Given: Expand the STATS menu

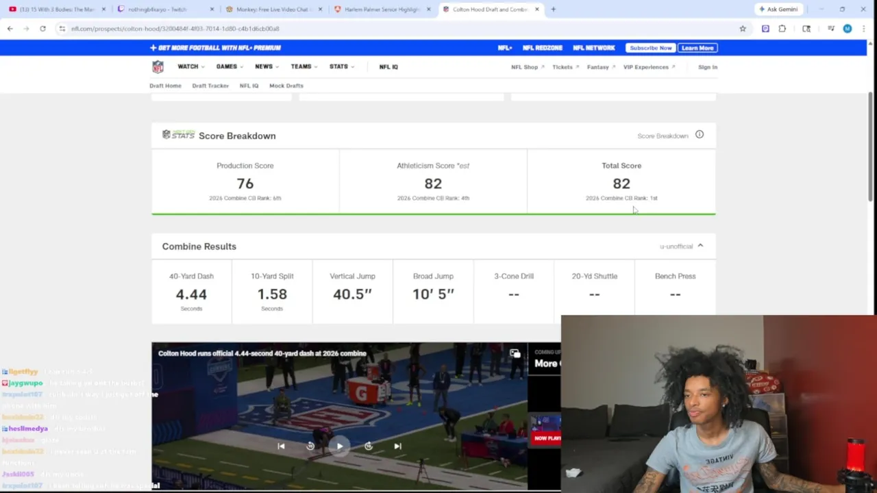Looking at the screenshot, I should tap(341, 66).
